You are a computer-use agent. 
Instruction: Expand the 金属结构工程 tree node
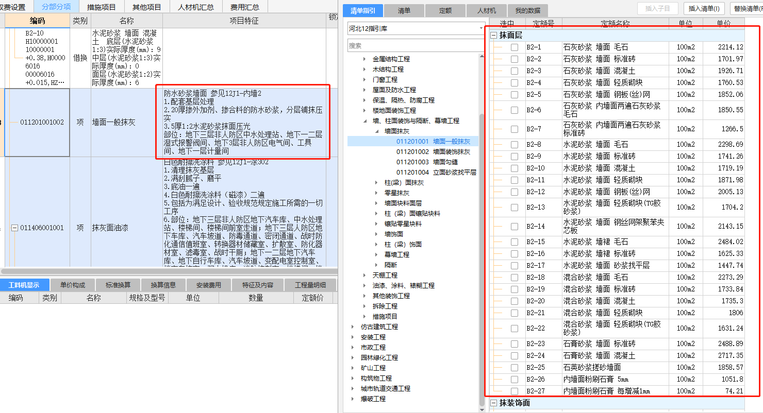click(x=365, y=59)
